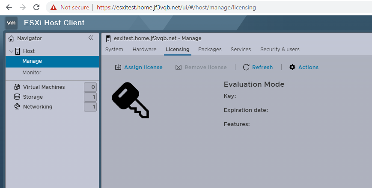
Task: Click the large black license key image
Action: pos(130,100)
